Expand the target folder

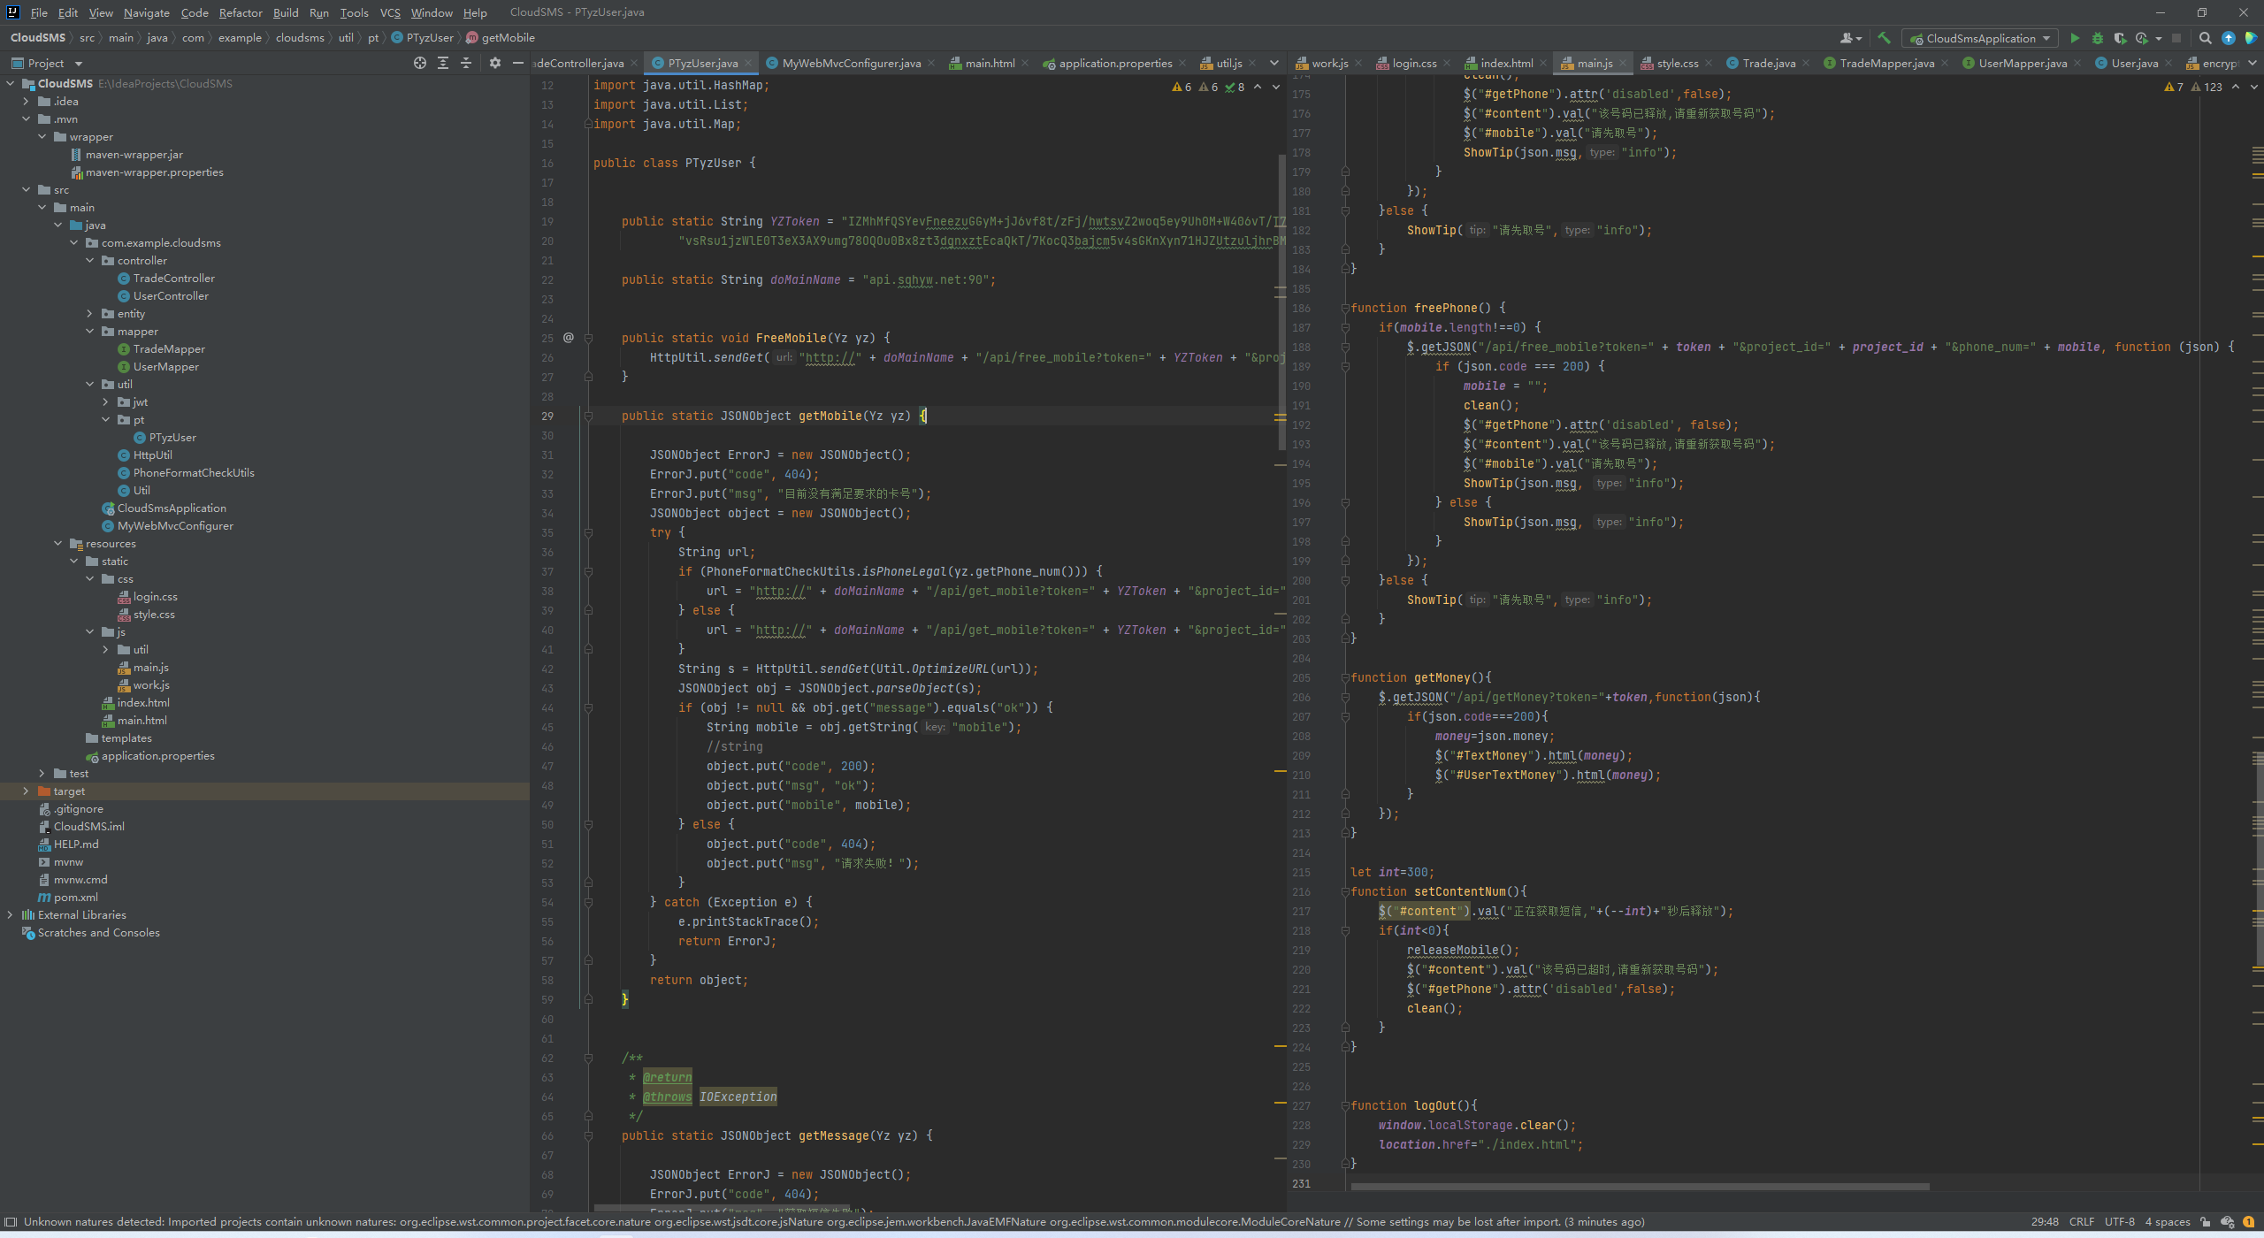pyautogui.click(x=26, y=791)
